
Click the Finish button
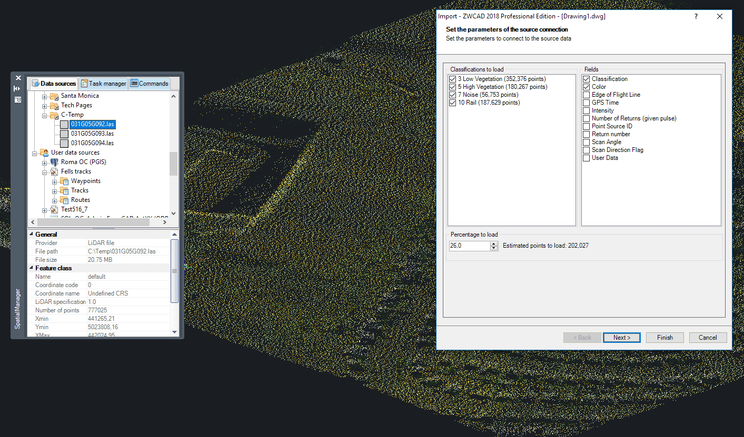tap(665, 338)
